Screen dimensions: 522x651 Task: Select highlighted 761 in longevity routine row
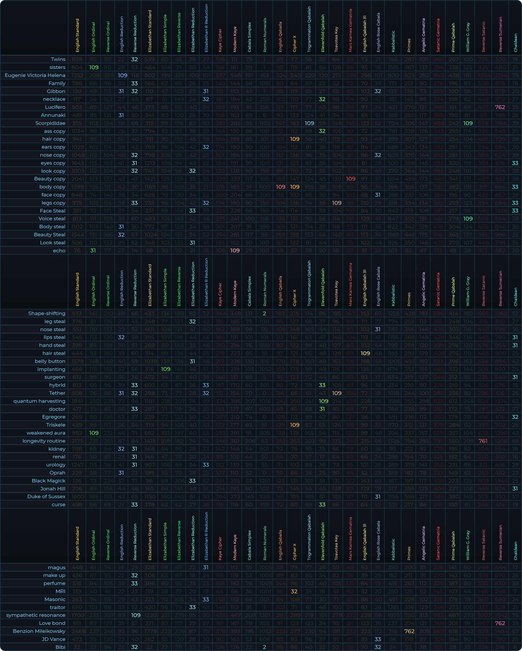[x=483, y=441]
